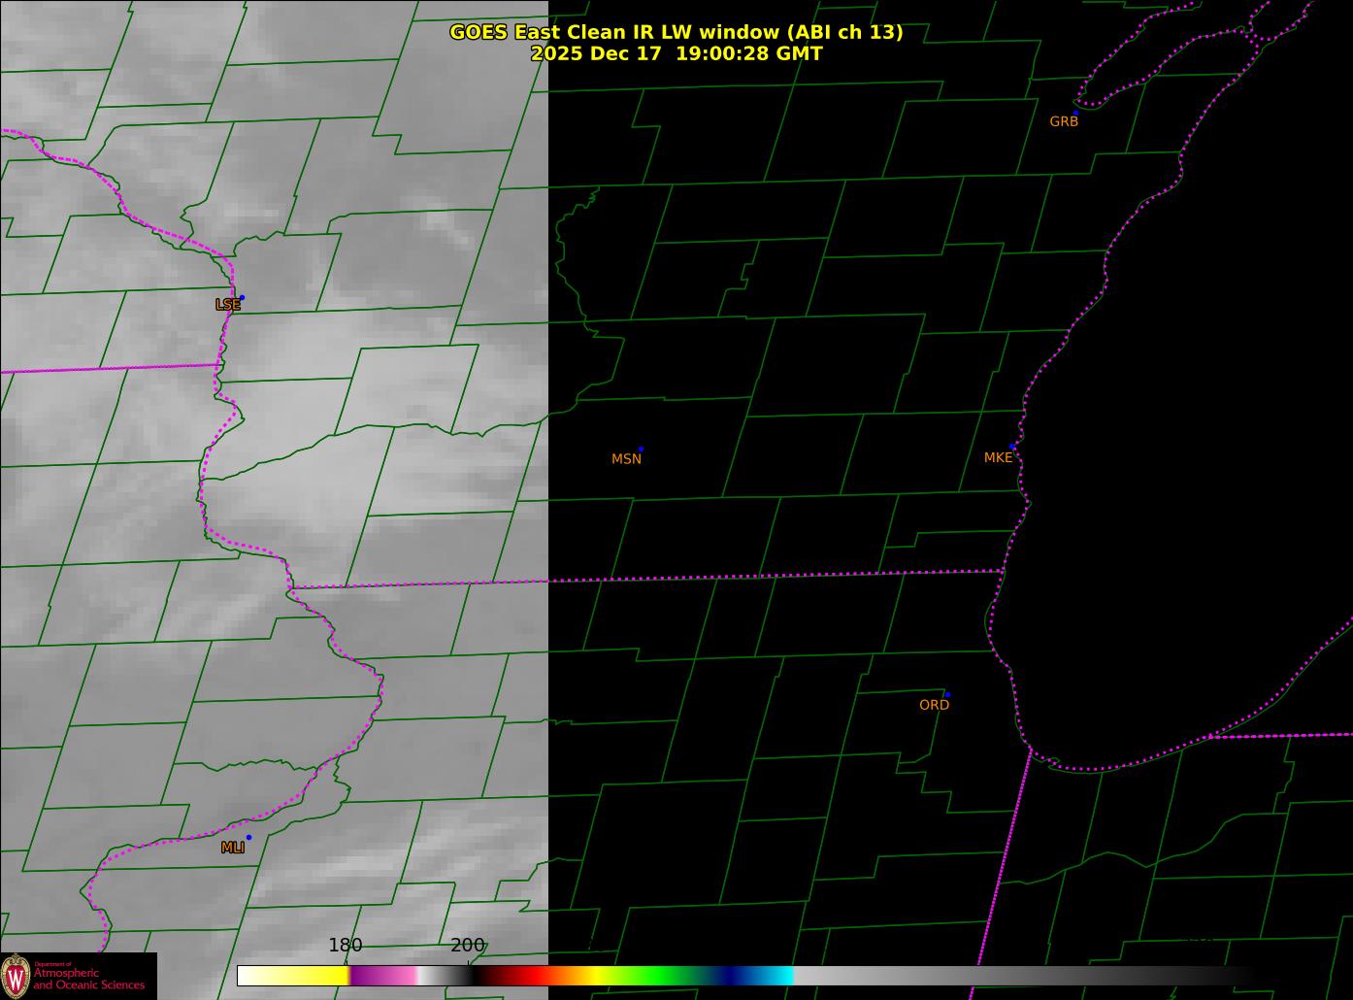Image resolution: width=1353 pixels, height=1000 pixels.
Task: Click the 2025 Dec 17 timestamp text
Action: [676, 53]
